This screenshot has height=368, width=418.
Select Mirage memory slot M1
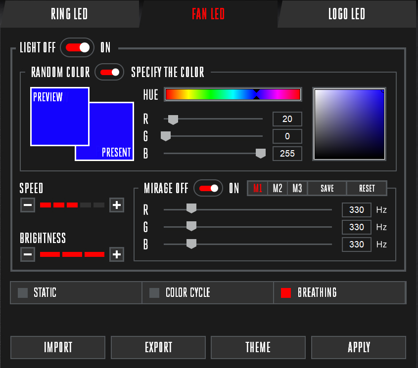(x=257, y=188)
